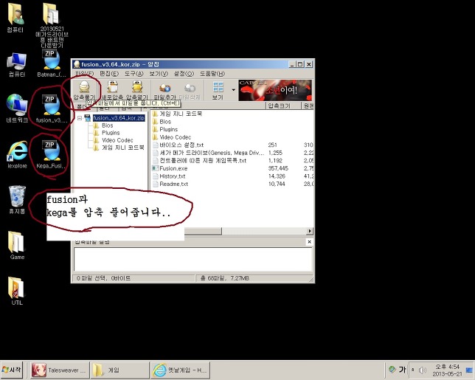Click the 새로압축 new archive icon
475x380 pixels.
pos(112,90)
